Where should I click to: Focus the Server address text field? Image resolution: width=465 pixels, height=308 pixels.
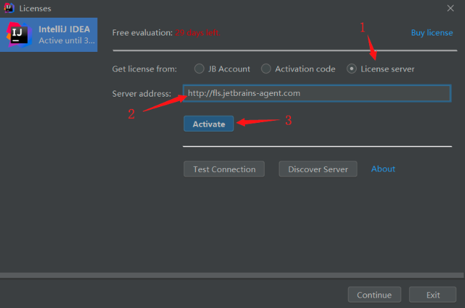[317, 93]
